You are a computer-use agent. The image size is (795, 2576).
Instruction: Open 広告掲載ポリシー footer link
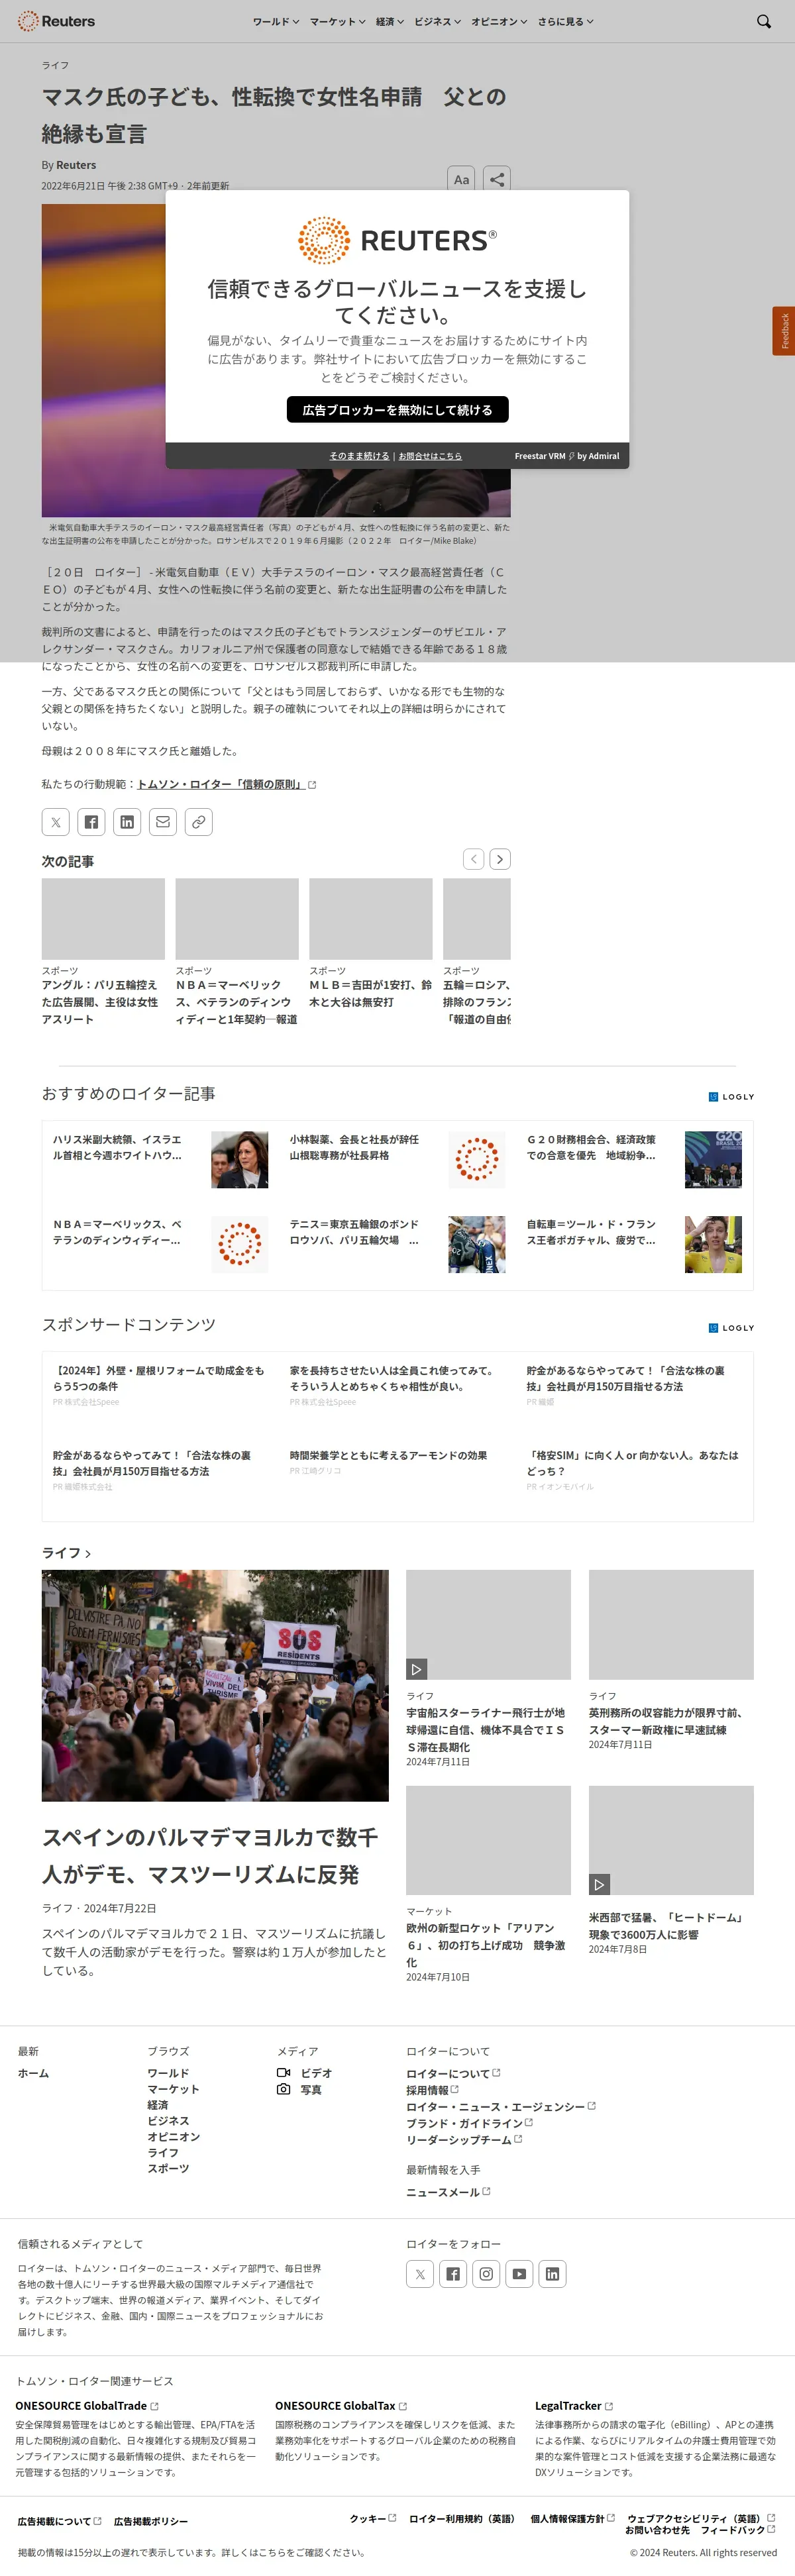(x=151, y=2521)
